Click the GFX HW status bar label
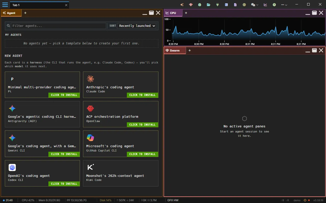Image resolution: width=326 pixels, height=203 pixels. click(x=173, y=200)
